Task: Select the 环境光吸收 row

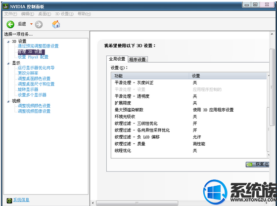Action: click(189, 117)
